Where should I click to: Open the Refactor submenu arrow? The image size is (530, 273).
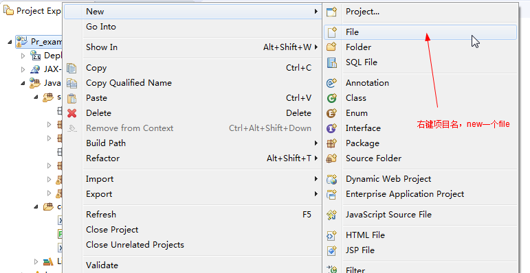(316, 158)
